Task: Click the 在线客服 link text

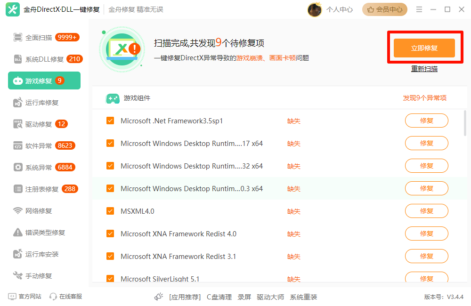Action: pyautogui.click(x=71, y=297)
